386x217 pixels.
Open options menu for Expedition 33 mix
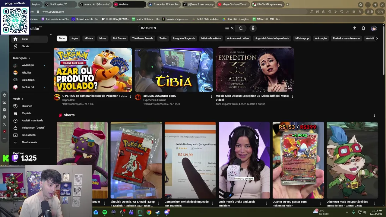coord(292,96)
